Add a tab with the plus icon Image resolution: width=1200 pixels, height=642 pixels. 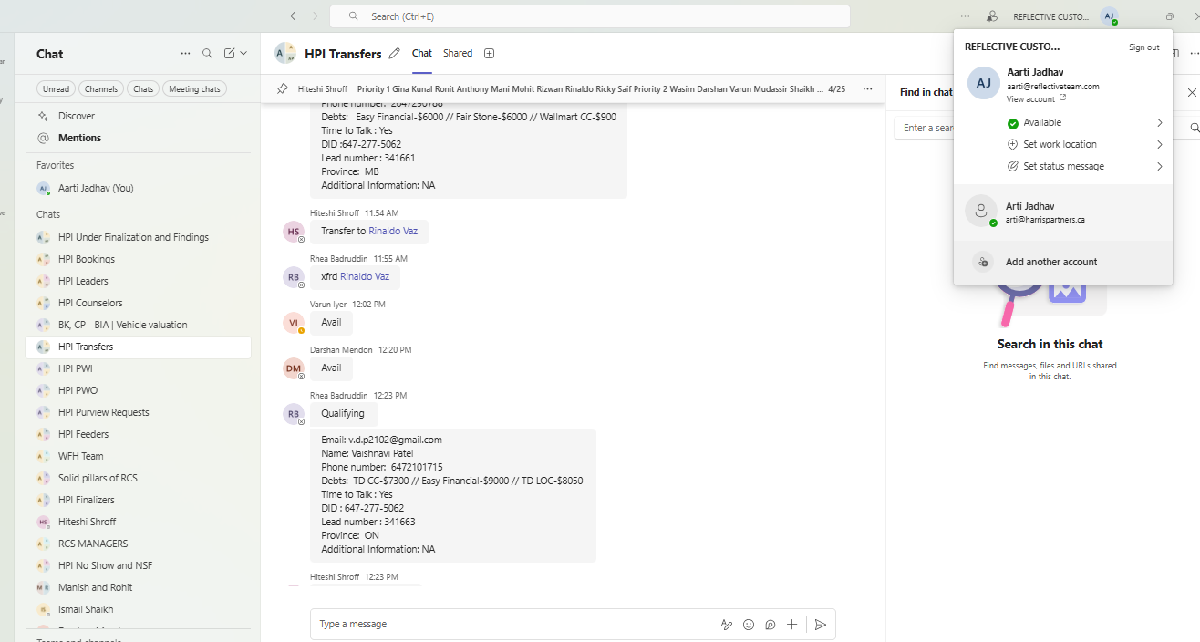[x=489, y=54]
